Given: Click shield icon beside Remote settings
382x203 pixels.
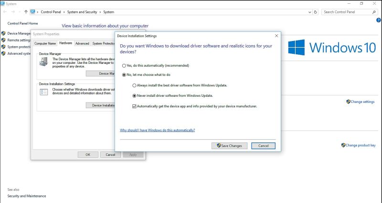Looking at the screenshot, I should point(3,40).
